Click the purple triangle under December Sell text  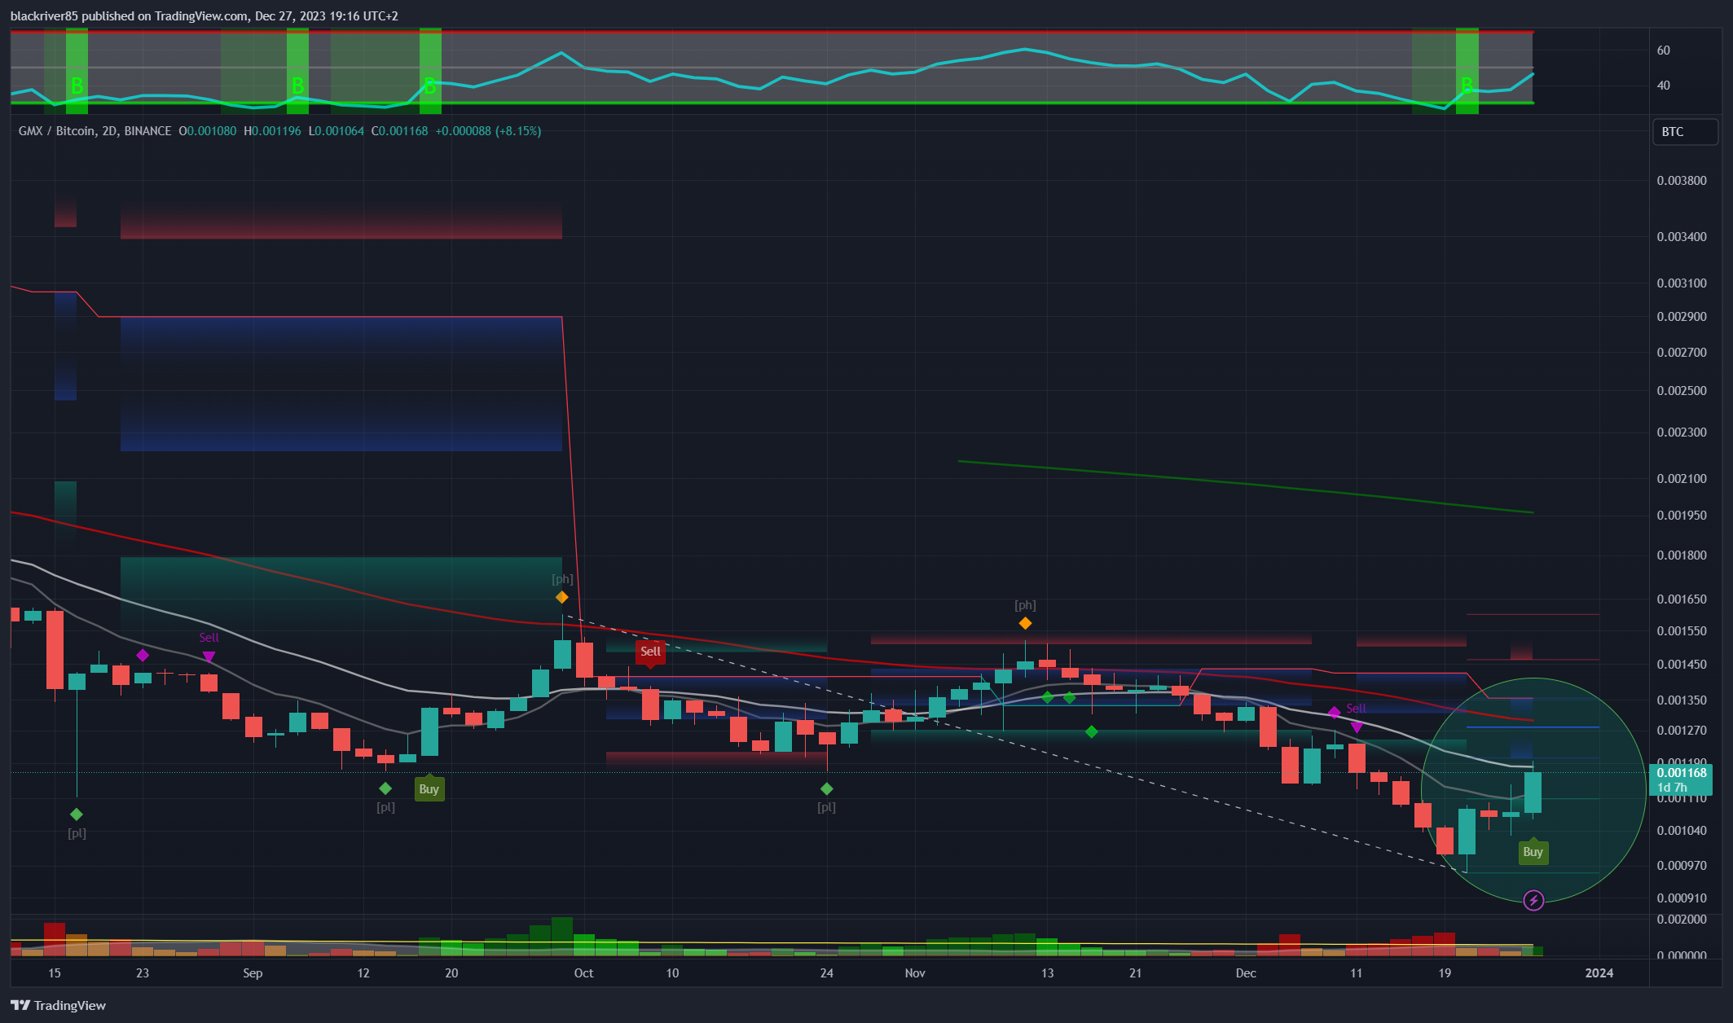pos(1357,727)
